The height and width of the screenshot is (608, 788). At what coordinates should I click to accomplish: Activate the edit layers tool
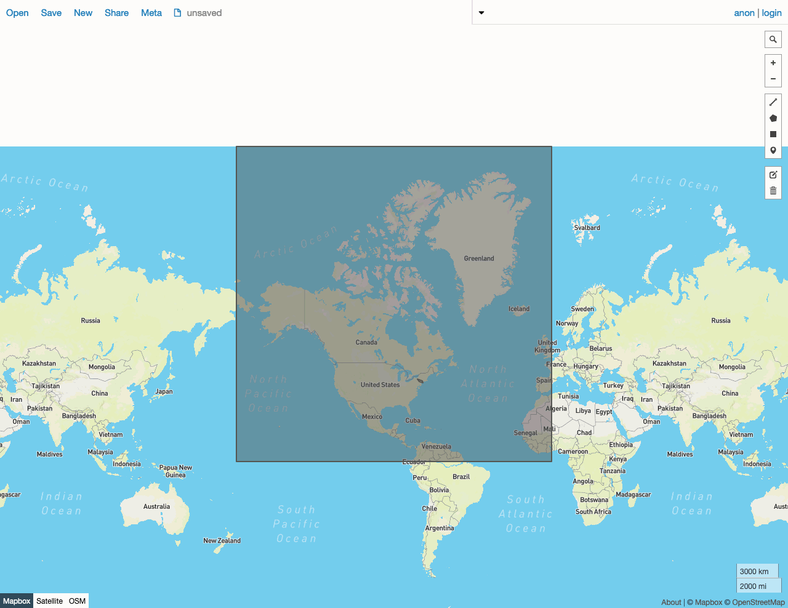point(773,175)
